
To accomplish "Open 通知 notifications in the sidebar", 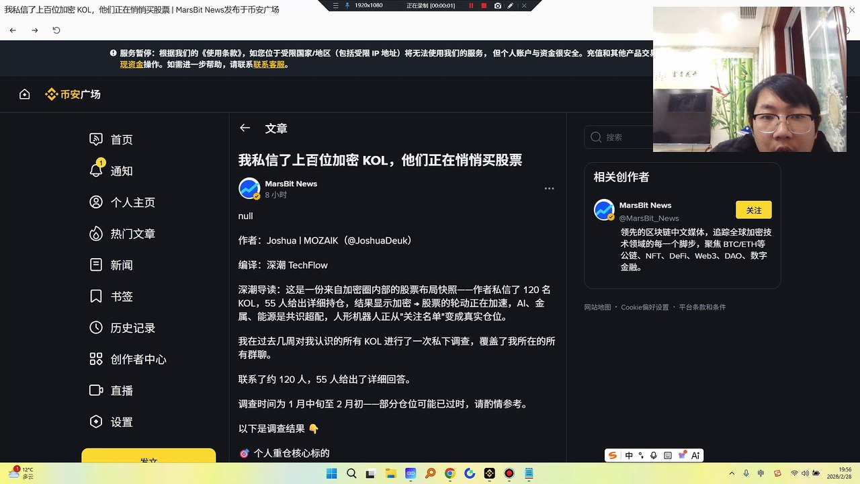I will click(x=112, y=171).
